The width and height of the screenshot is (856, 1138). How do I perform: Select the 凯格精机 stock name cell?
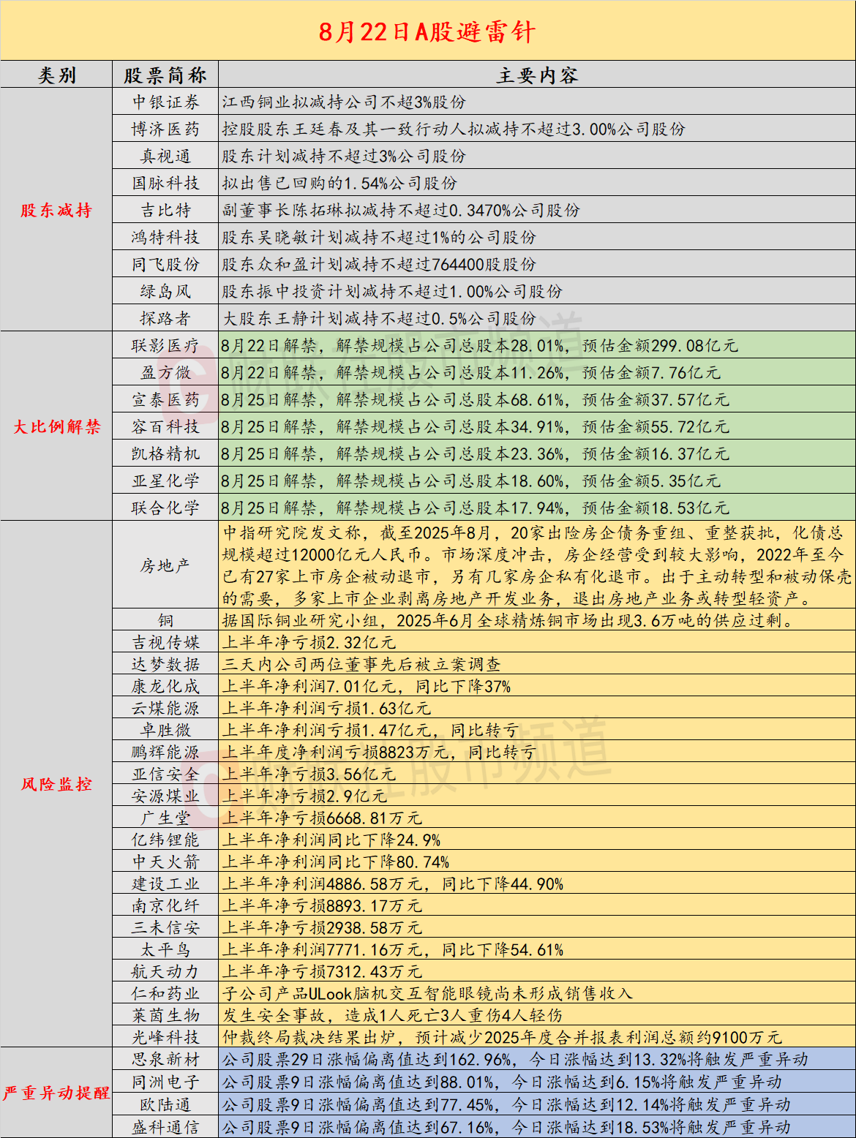click(x=165, y=453)
